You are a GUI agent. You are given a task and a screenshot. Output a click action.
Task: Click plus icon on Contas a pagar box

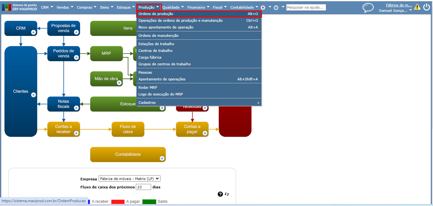[x=205, y=133]
